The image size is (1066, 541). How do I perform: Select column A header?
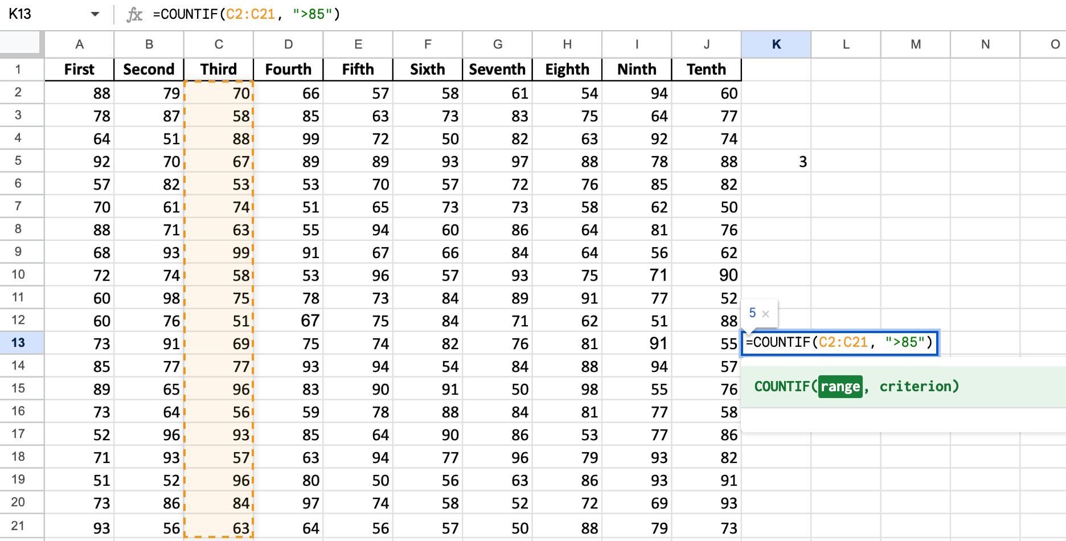pos(80,44)
